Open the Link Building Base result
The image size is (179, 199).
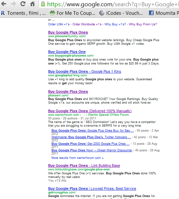pos(84,166)
